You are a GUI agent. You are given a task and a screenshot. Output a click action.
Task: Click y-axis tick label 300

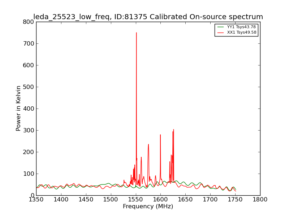pos(29,130)
